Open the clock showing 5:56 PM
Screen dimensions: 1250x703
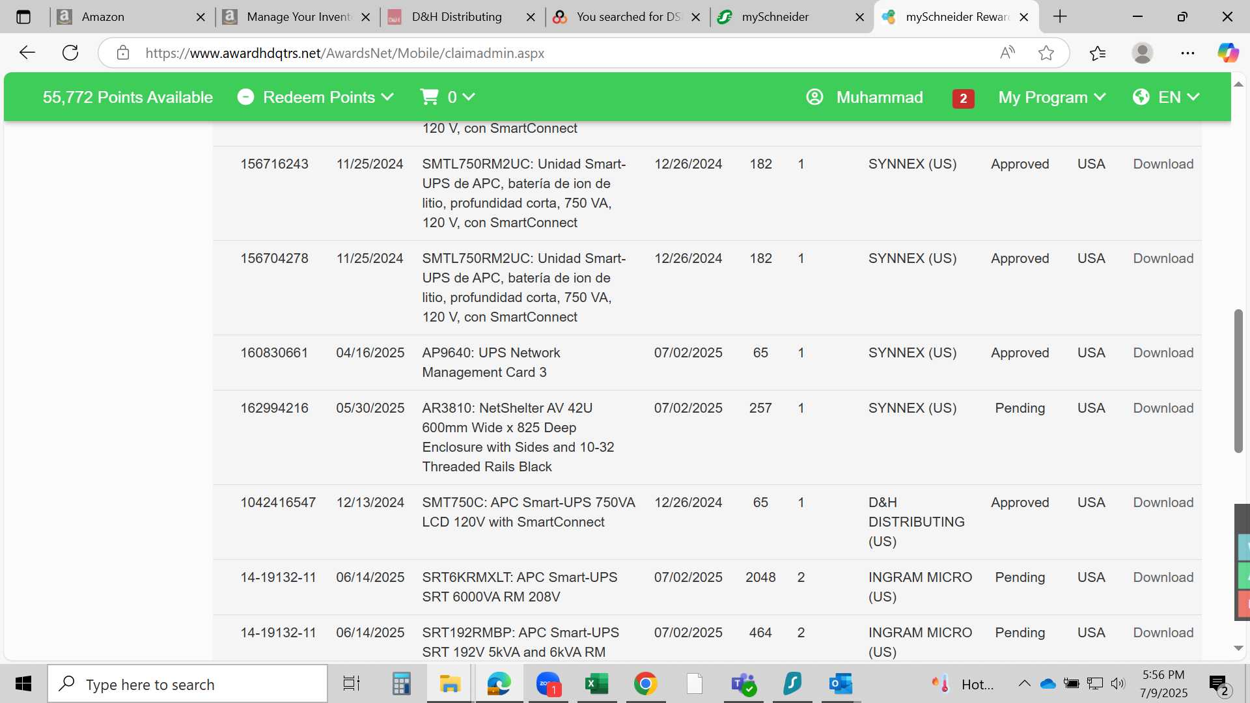pos(1163,683)
